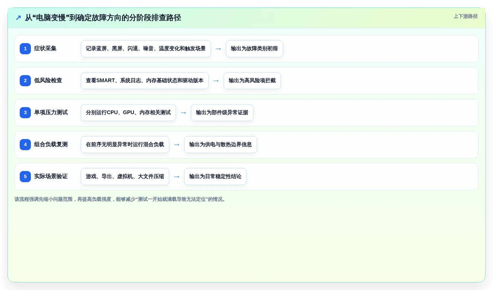
Task: Open the 分别运行CPU、GPU、内存相关测试 box
Action: 128,113
